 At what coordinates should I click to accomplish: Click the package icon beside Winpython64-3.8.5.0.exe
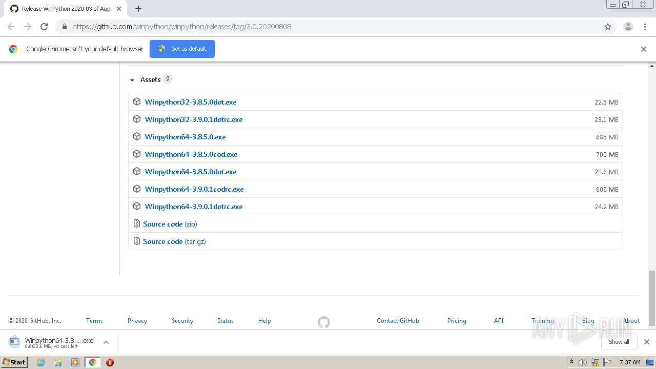137,136
